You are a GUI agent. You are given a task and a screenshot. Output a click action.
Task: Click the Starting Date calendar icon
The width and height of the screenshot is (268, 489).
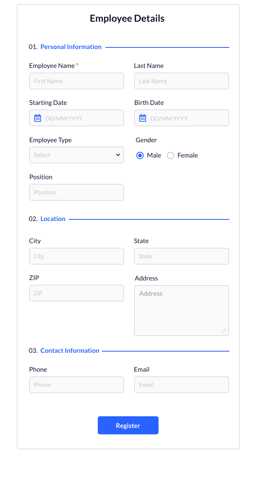(x=37, y=118)
